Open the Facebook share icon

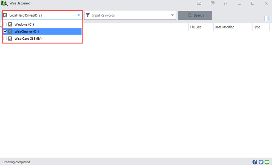pos(255,162)
